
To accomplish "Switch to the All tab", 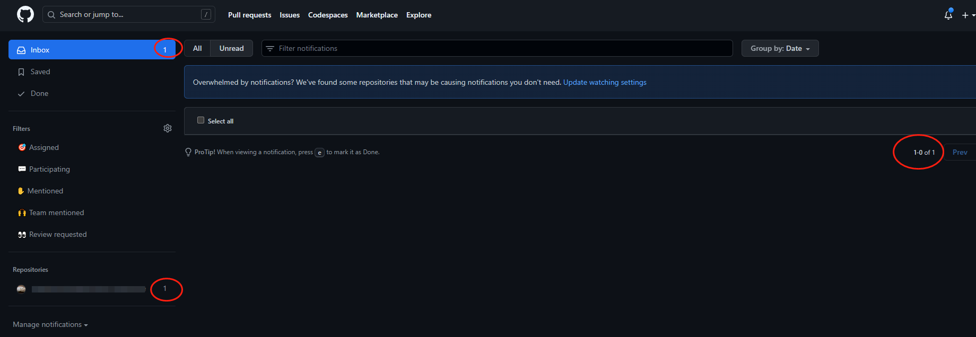I will click(x=197, y=48).
